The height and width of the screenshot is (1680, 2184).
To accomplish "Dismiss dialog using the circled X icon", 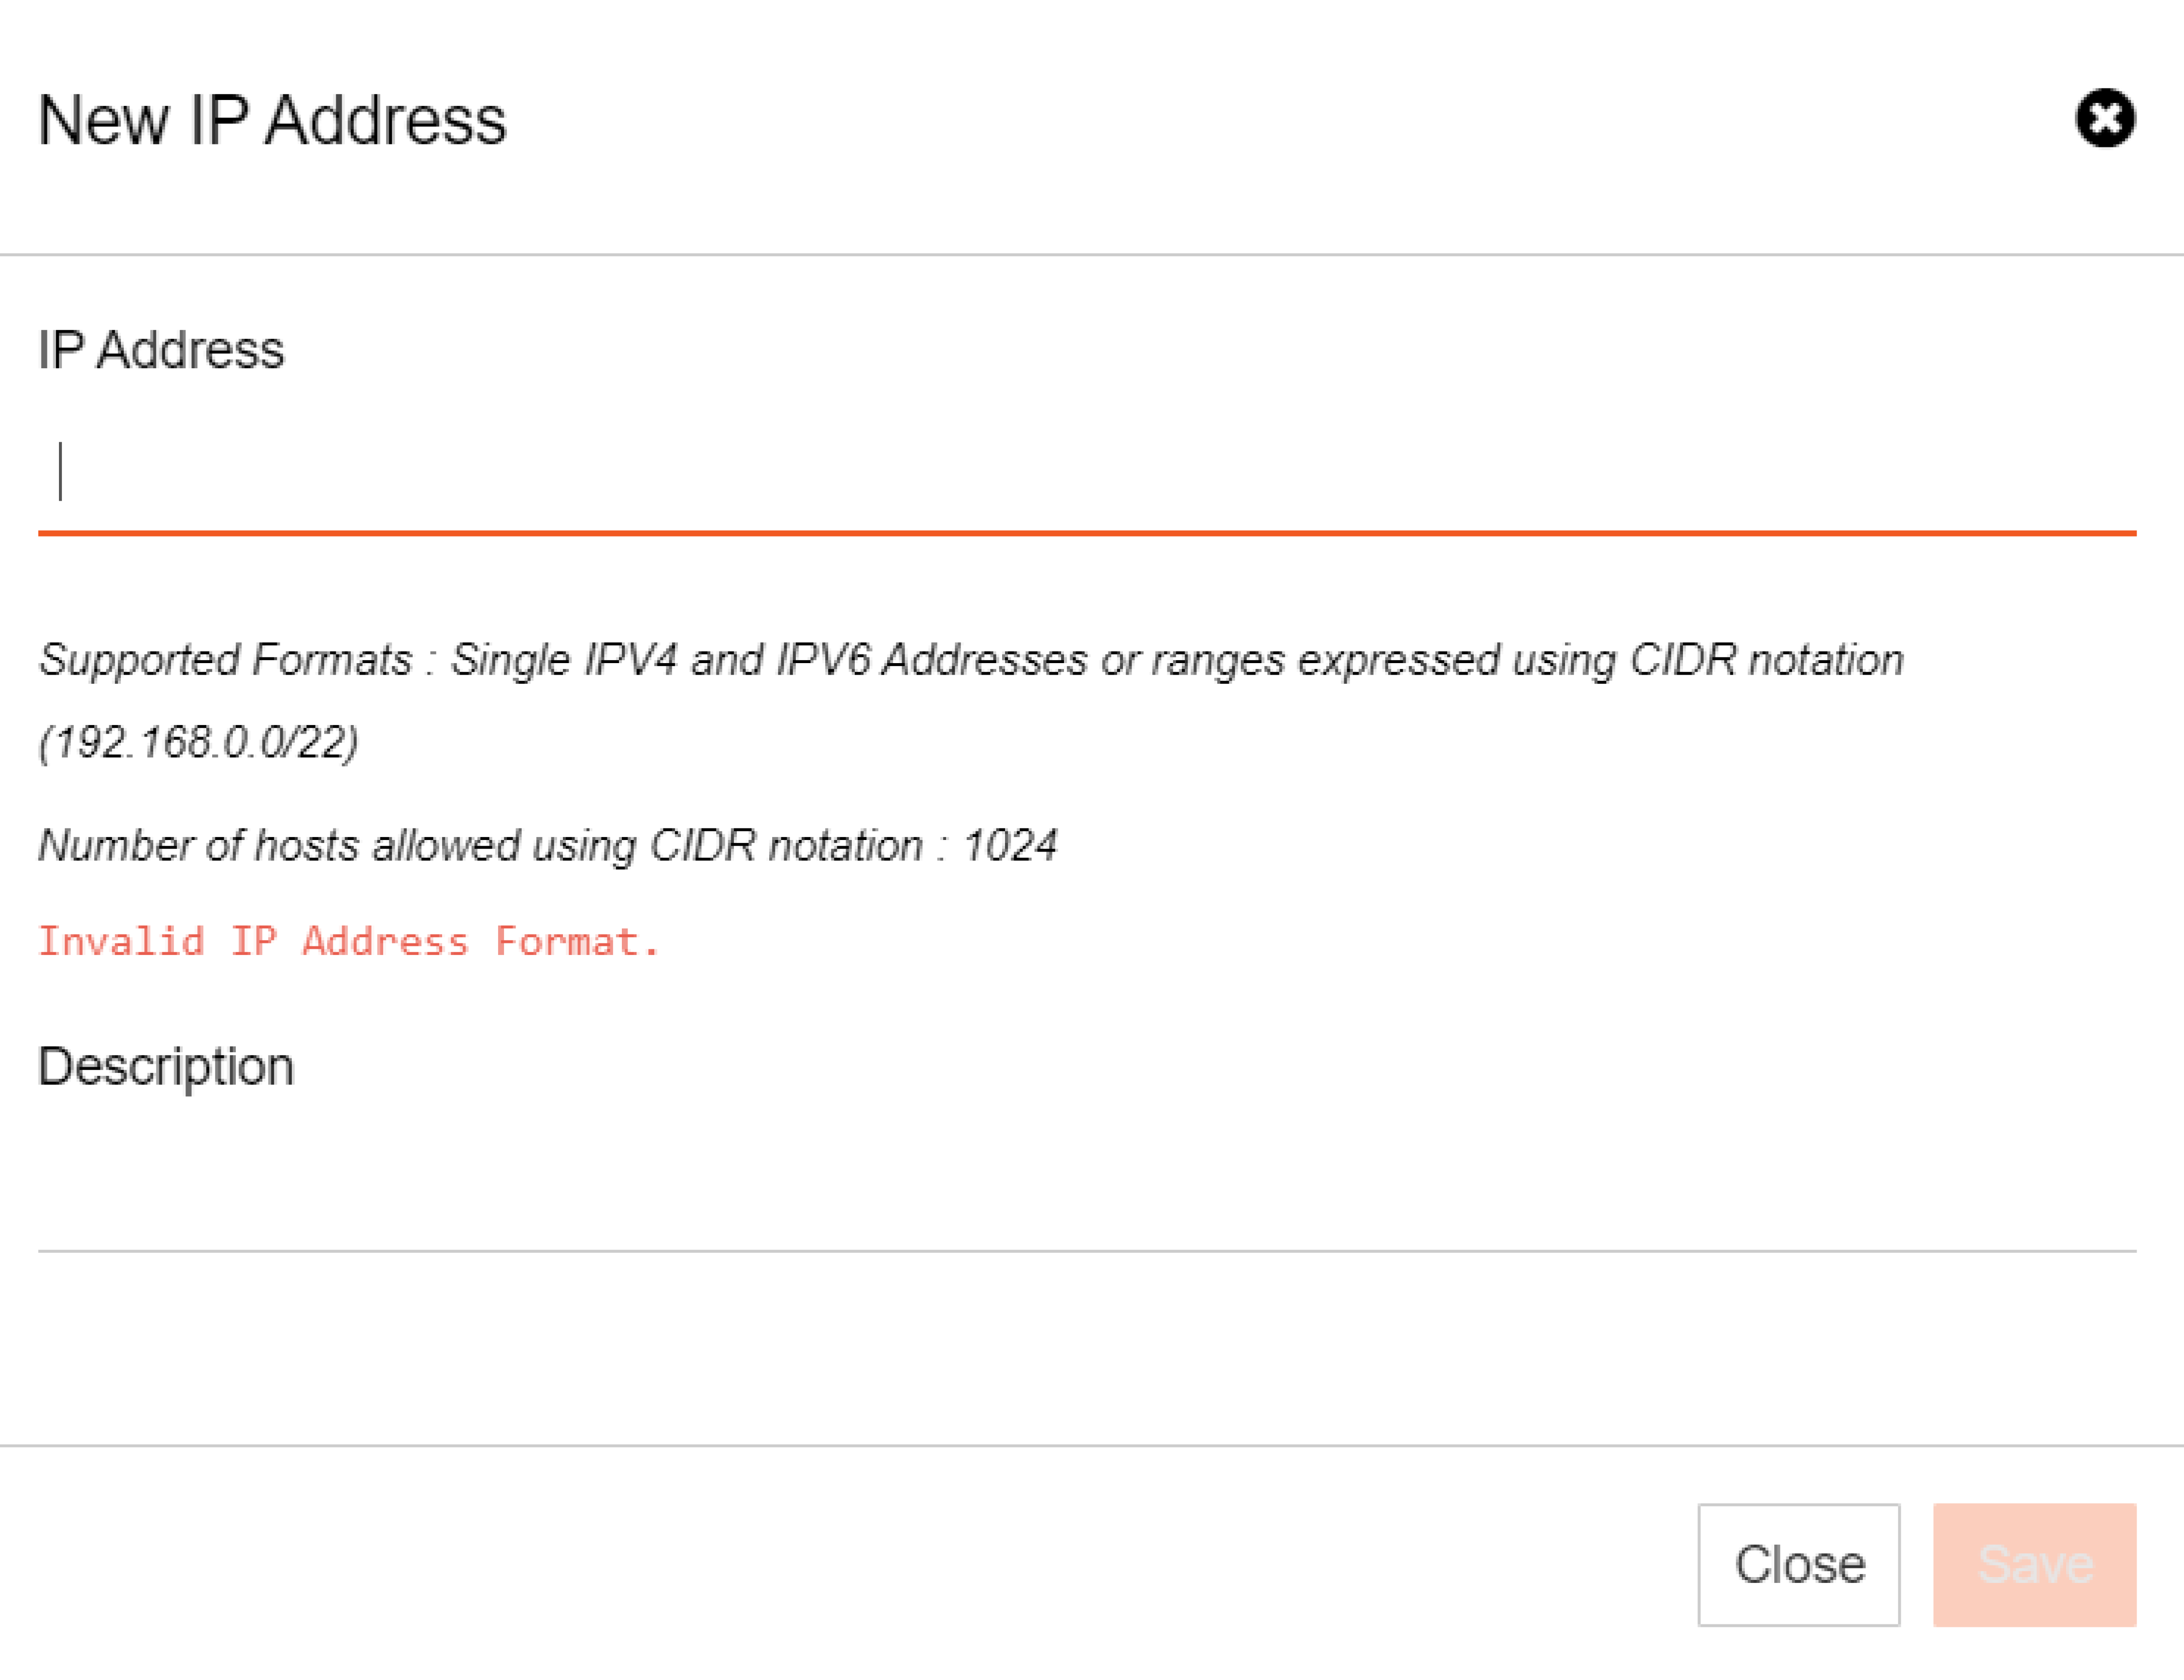I will pyautogui.click(x=2105, y=119).
